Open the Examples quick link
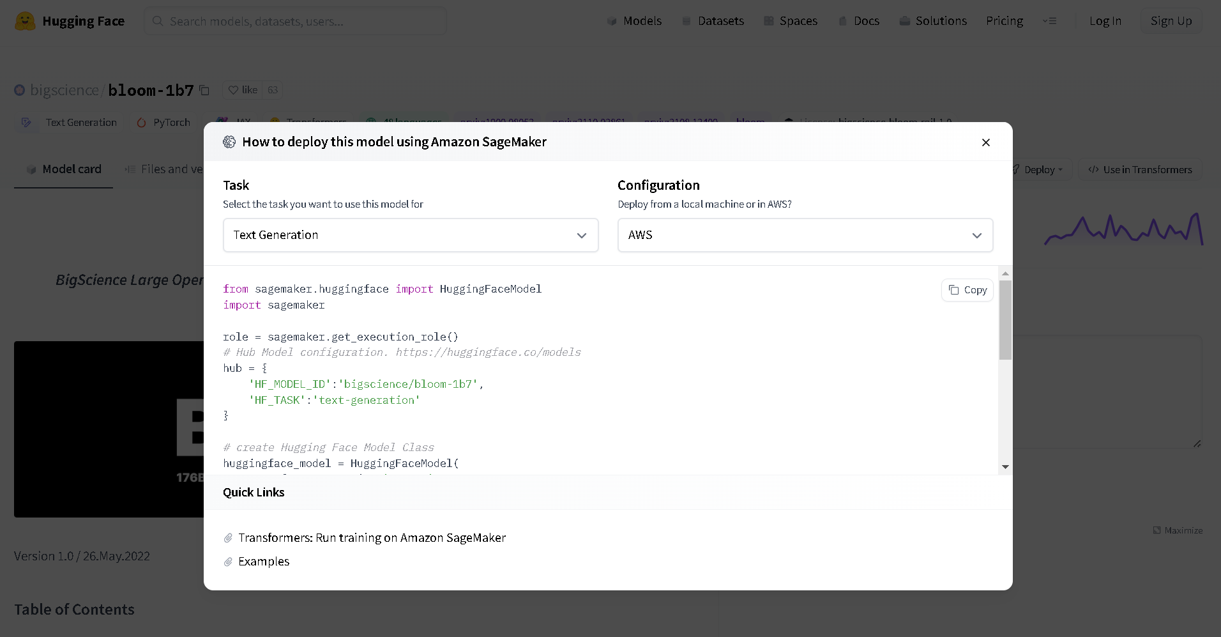The image size is (1221, 637). (x=264, y=562)
